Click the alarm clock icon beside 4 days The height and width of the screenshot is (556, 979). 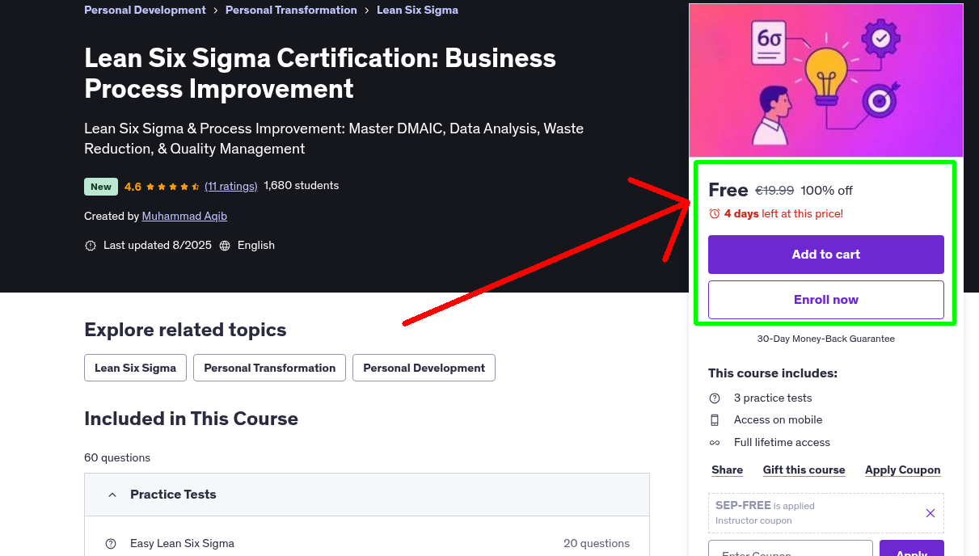pyautogui.click(x=715, y=214)
